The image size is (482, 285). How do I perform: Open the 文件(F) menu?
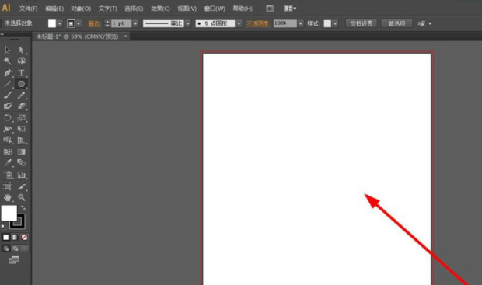coord(28,9)
